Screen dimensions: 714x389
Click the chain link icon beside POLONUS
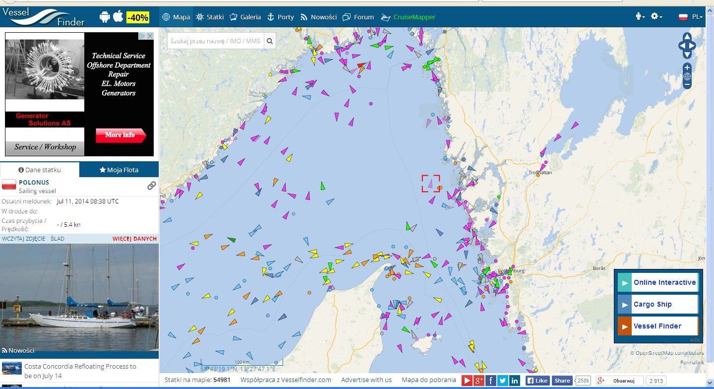click(152, 186)
